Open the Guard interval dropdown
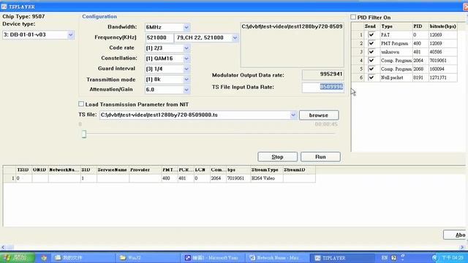This screenshot has width=468, height=263. click(x=186, y=69)
